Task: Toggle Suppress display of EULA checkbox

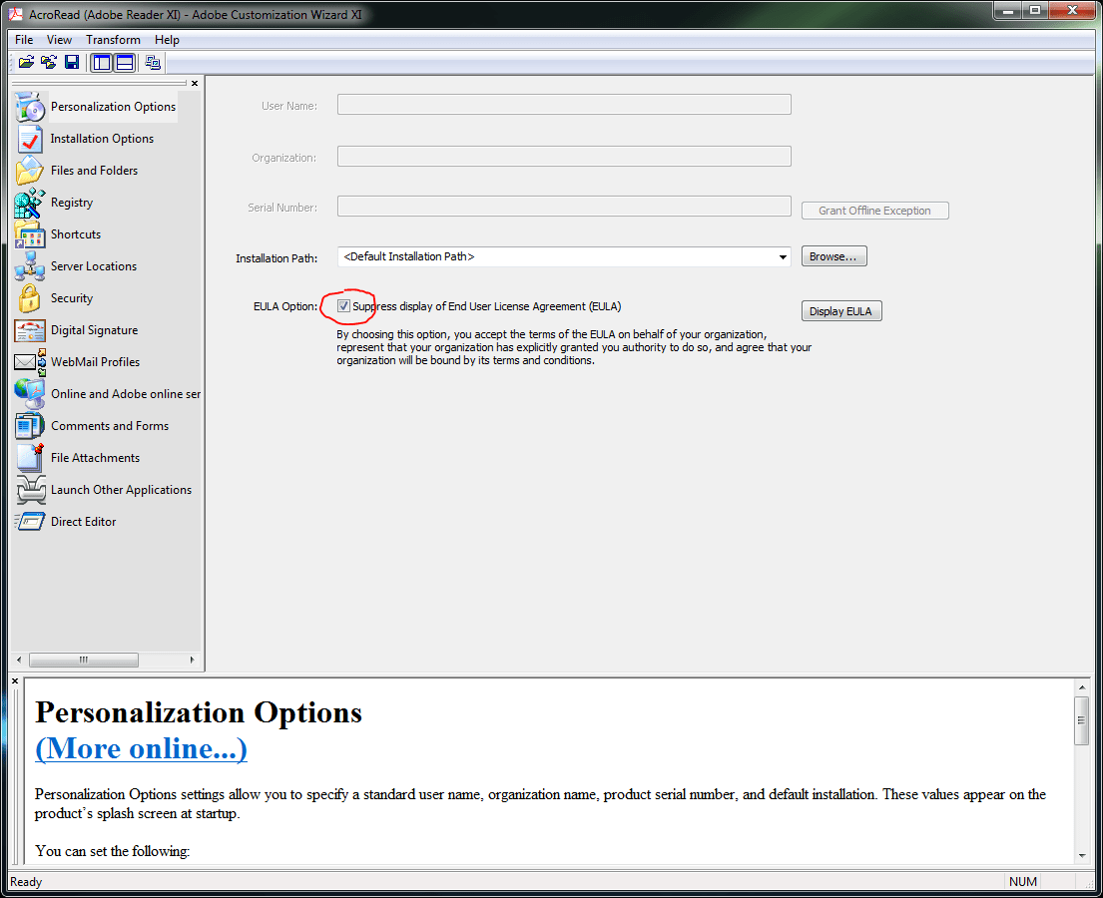Action: 343,306
